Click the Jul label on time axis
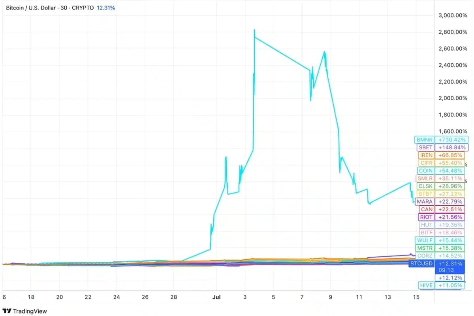The image size is (474, 316). pos(216,297)
